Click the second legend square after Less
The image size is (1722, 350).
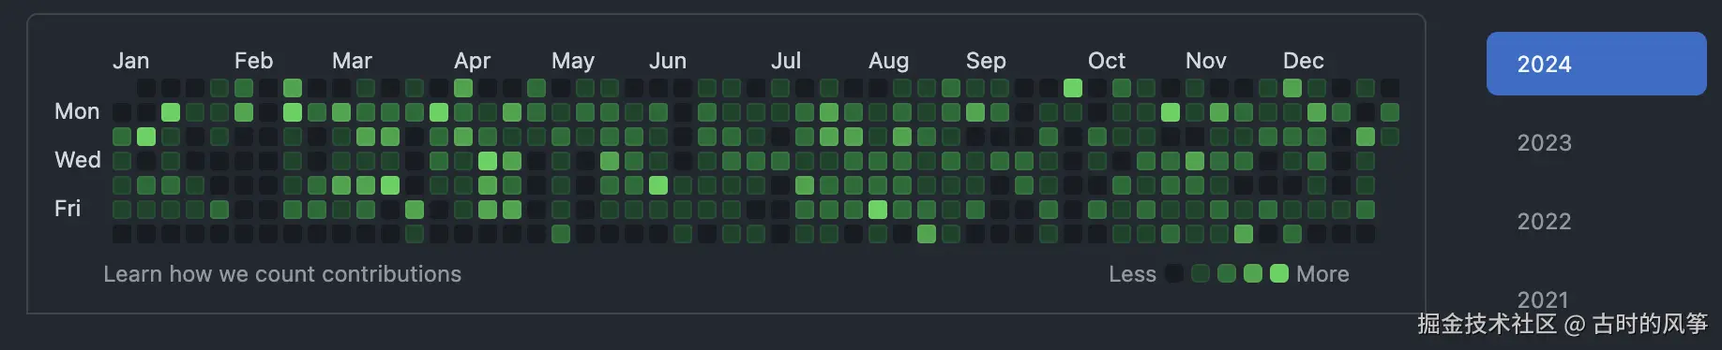1201,273
